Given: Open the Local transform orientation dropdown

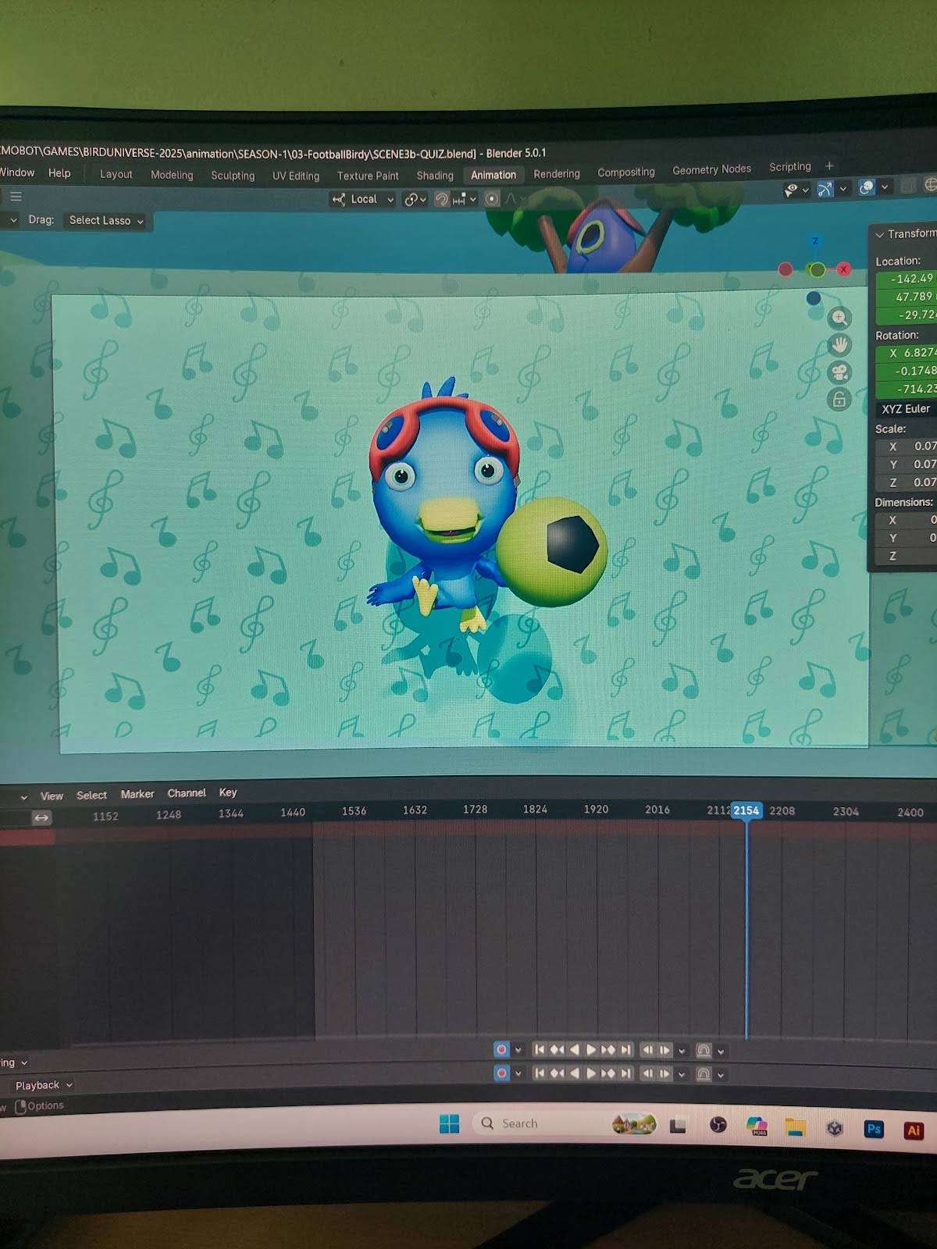Looking at the screenshot, I should click(363, 200).
